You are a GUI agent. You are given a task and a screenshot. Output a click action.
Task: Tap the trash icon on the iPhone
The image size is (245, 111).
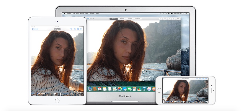pyautogui.click(x=203, y=79)
